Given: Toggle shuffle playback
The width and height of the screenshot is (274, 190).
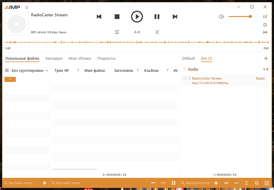Looking at the screenshot, I should tap(157, 32).
